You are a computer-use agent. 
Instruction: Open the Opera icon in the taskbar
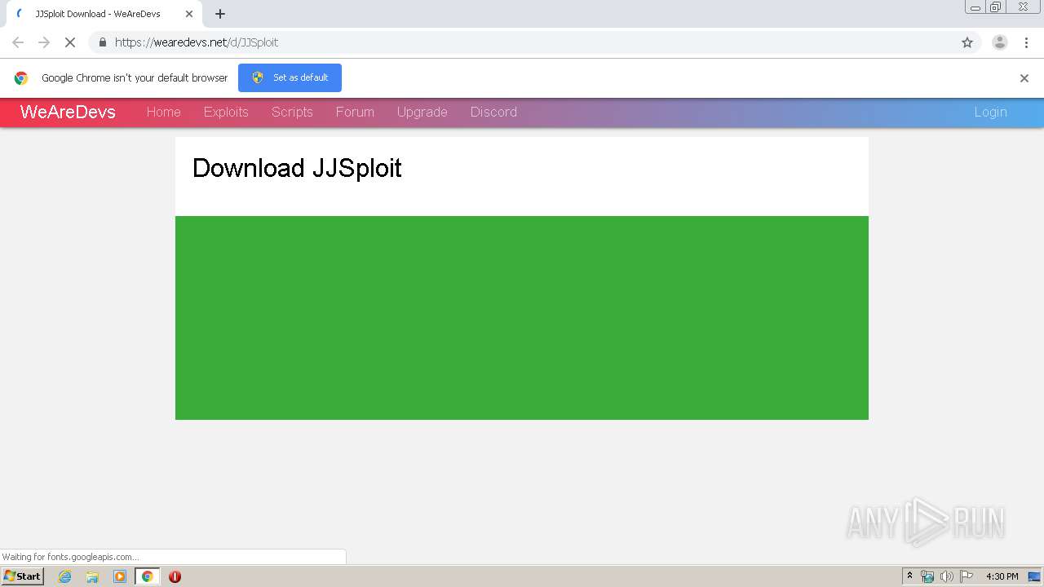[175, 576]
